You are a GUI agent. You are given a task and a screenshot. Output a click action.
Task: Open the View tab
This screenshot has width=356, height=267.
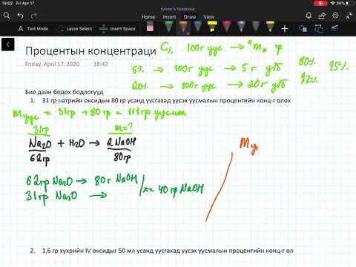[209, 17]
